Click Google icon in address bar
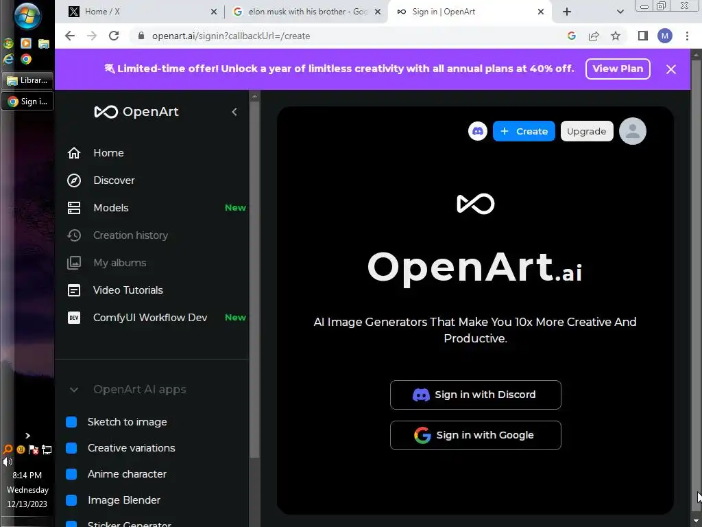702x527 pixels. click(x=572, y=36)
